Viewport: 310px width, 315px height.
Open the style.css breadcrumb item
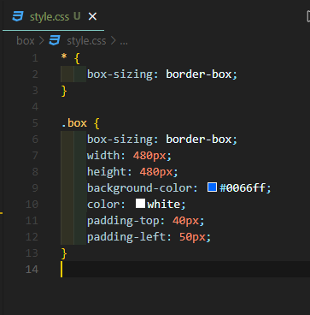point(86,41)
